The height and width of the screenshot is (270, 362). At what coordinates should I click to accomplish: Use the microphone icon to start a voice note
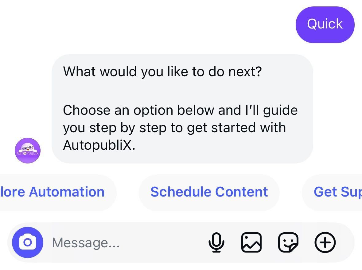[217, 242]
